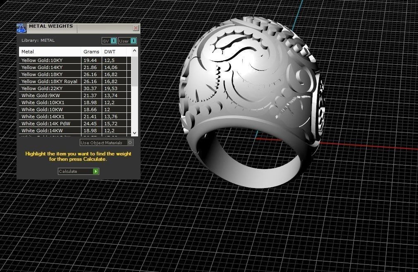The height and width of the screenshot is (272, 418).
Task: Click the scroll down arrow in metal list
Action: click(135, 133)
